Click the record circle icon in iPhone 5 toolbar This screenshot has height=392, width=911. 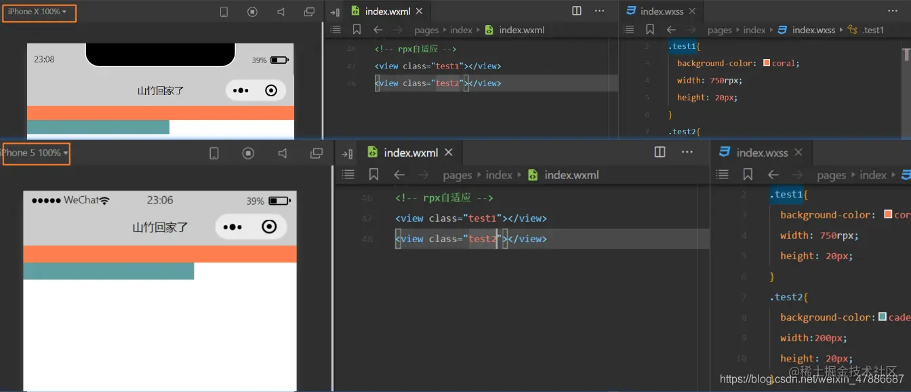(248, 153)
